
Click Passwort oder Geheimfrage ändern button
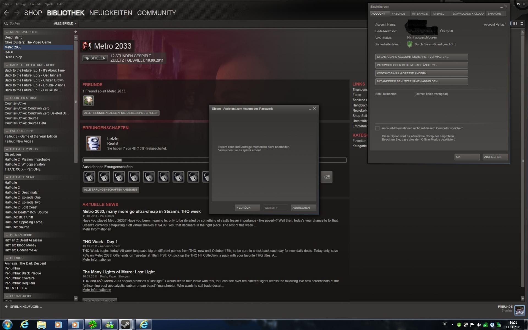click(x=421, y=65)
